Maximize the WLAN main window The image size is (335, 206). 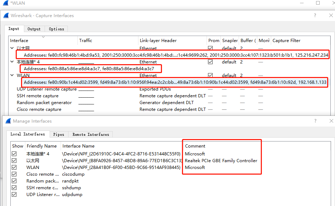click(x=318, y=3)
